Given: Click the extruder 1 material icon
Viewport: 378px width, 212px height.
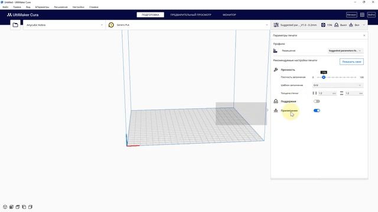Looking at the screenshot, I should tap(111, 25).
